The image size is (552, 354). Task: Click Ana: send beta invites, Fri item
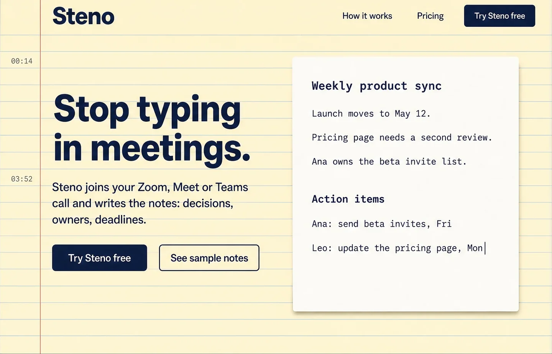point(382,224)
